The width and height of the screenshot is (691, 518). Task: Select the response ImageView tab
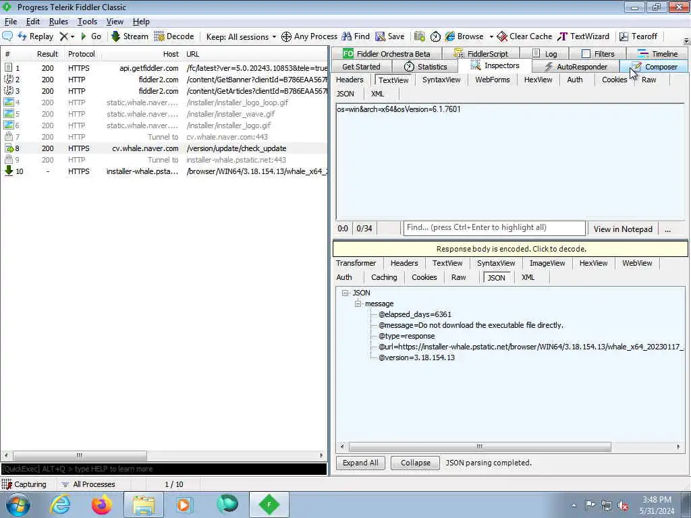(547, 263)
